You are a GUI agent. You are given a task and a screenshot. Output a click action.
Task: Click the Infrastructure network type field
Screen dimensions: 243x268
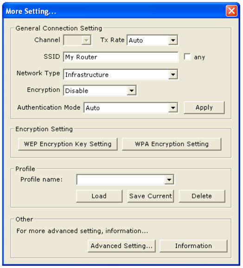[x=116, y=74]
